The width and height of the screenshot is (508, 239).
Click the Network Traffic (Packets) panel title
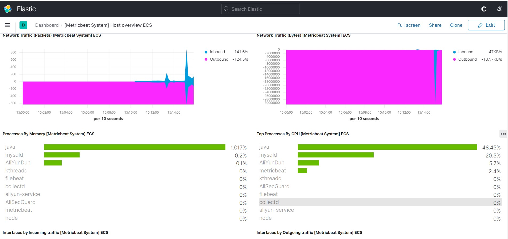click(x=52, y=35)
